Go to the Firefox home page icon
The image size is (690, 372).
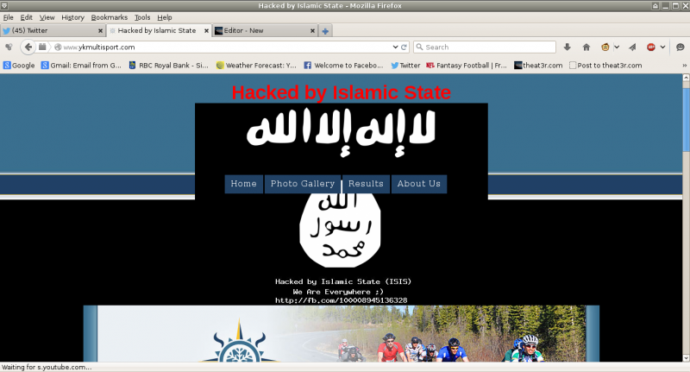point(586,47)
